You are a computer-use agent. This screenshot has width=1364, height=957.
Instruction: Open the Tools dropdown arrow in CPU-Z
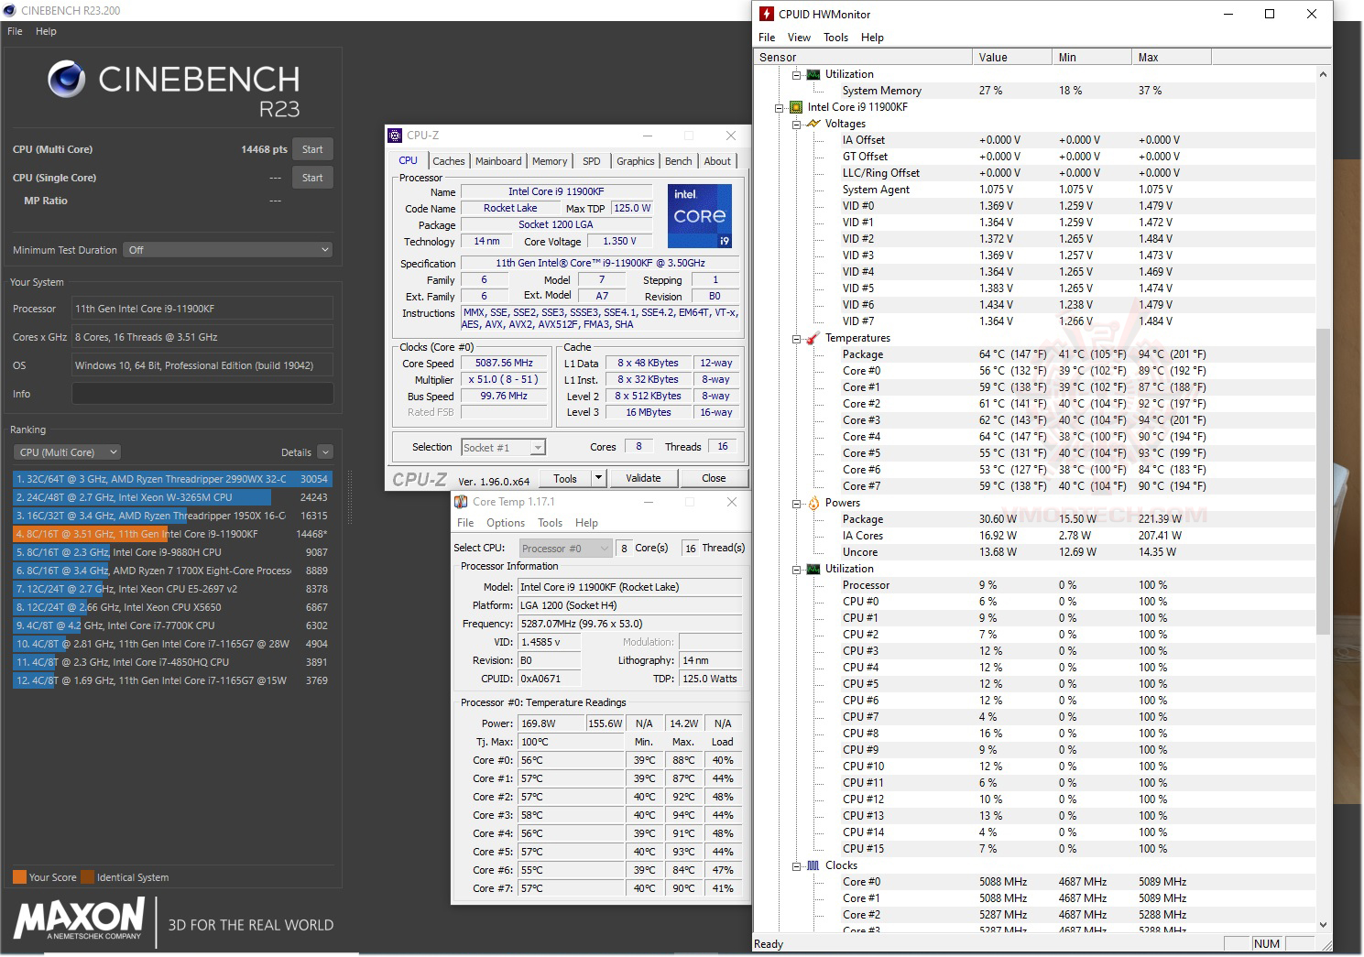tap(598, 478)
